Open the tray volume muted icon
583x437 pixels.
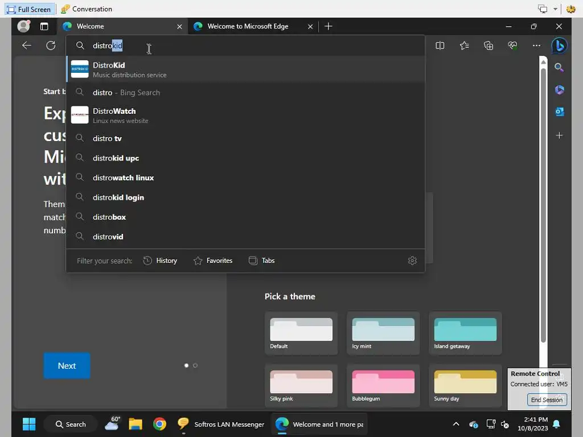pyautogui.click(x=505, y=424)
